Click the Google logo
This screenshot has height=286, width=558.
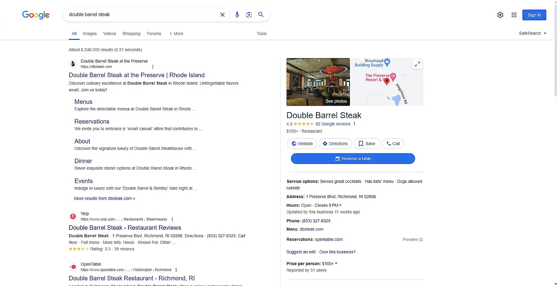(x=36, y=15)
